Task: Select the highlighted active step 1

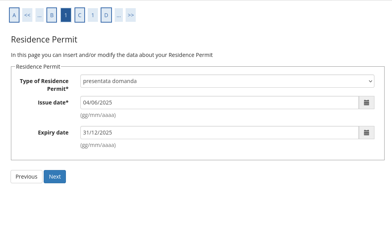Action: [x=66, y=15]
